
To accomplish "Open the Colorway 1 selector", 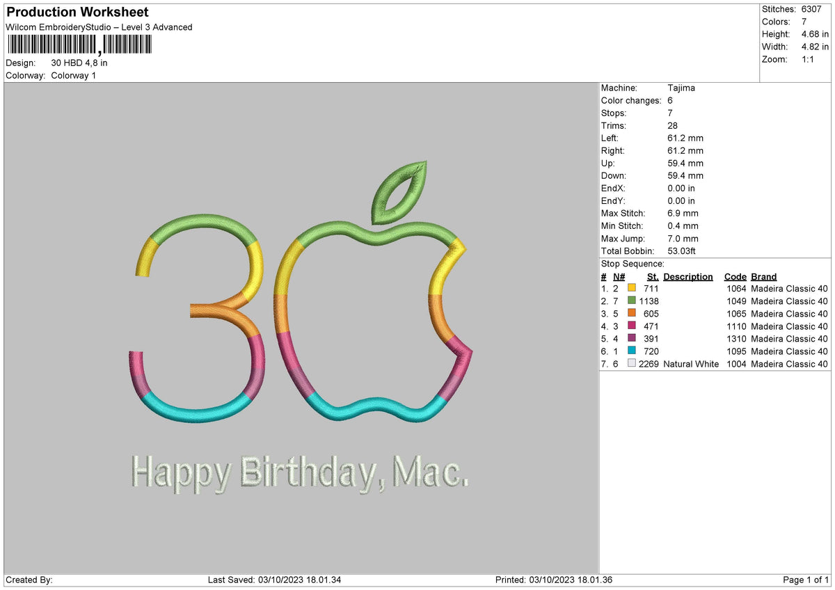I will [x=74, y=76].
